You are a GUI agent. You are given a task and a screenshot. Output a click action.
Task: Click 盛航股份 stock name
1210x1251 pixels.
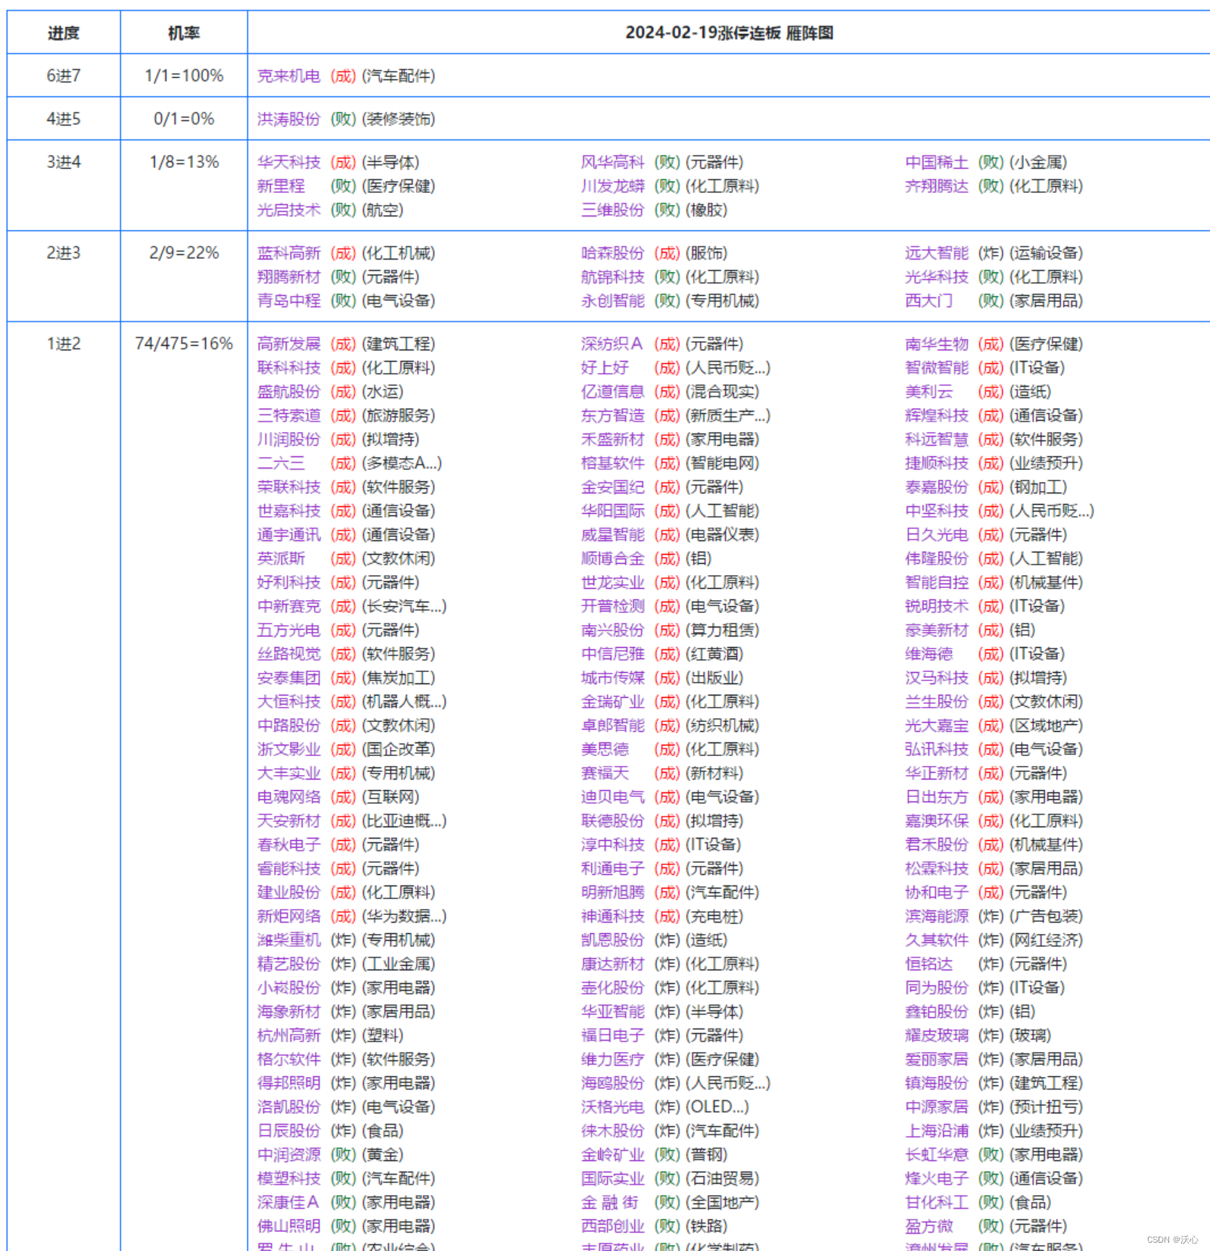tap(288, 391)
